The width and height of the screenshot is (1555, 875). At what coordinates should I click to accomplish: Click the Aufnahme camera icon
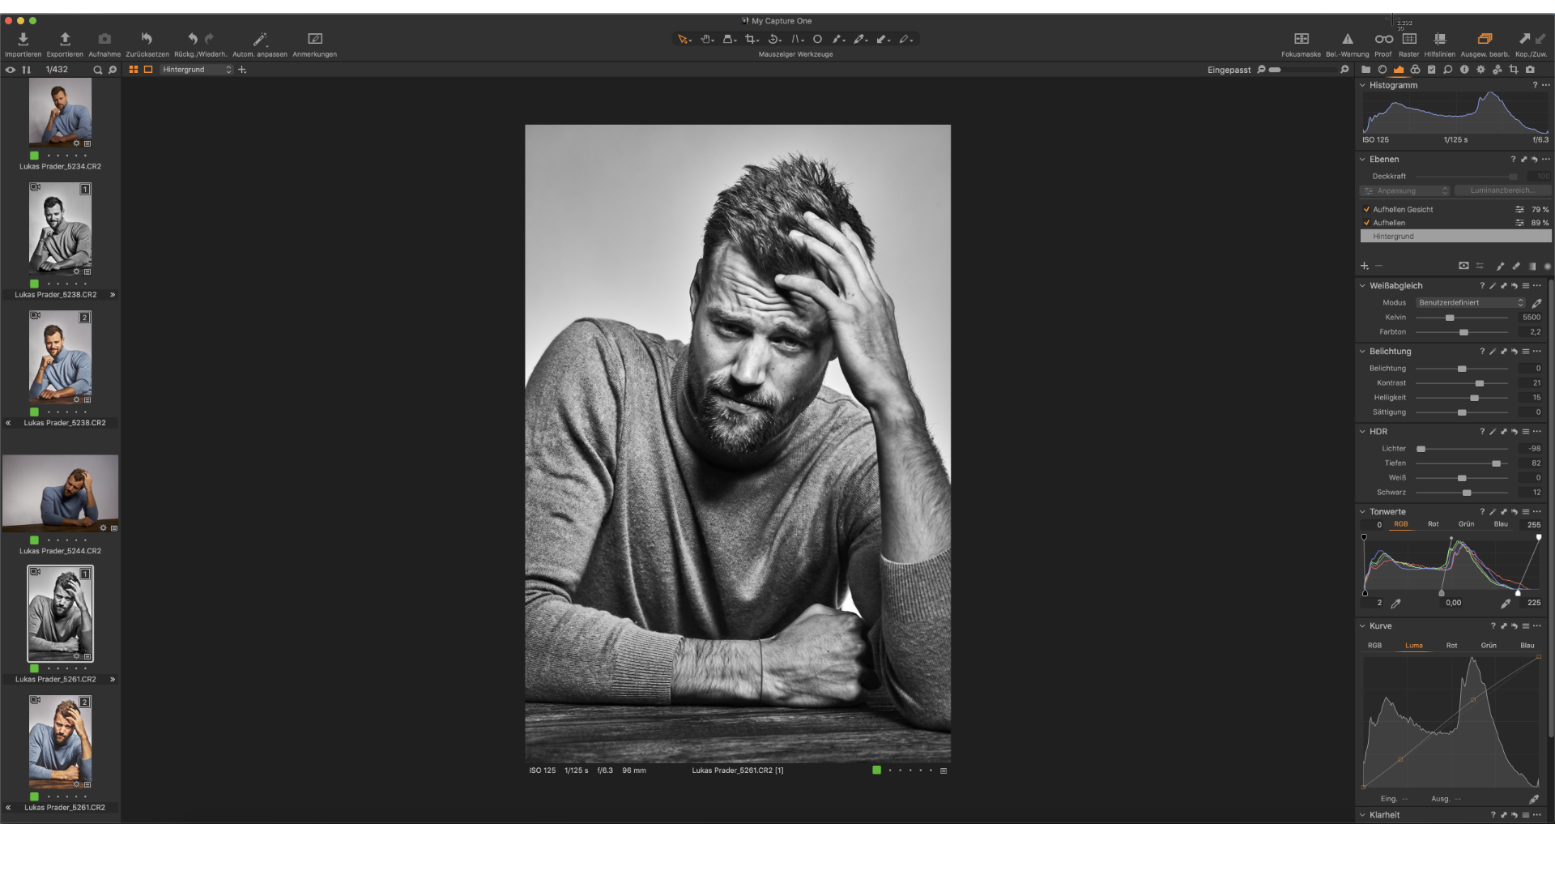pos(104,39)
